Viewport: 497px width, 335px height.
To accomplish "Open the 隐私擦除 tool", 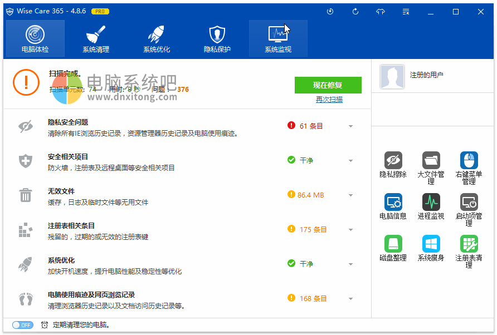I will 393,165.
